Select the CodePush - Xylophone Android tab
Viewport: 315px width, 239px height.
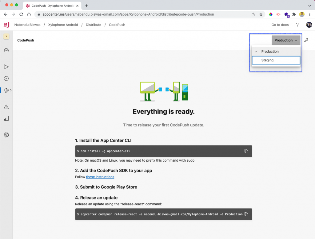tap(52, 6)
